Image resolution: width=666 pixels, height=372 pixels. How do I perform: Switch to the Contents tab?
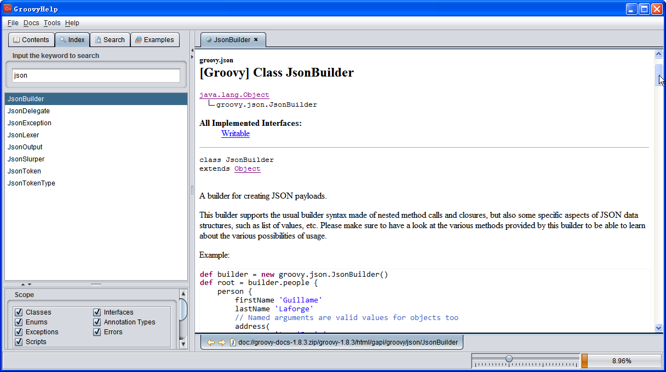pyautogui.click(x=31, y=40)
